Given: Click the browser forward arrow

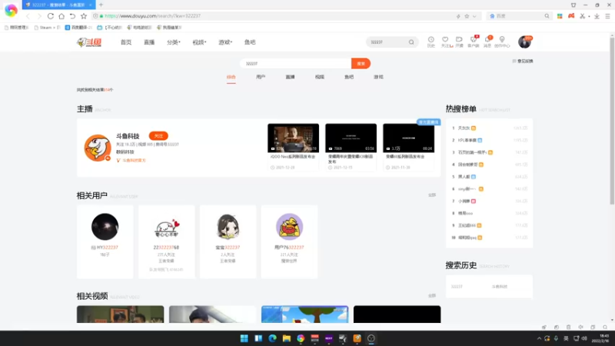Looking at the screenshot, I should coord(39,16).
